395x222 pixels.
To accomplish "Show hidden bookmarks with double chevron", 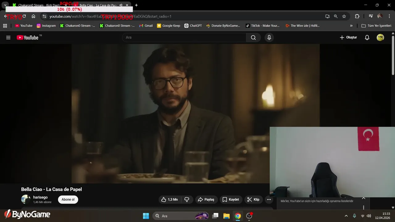I will tap(351, 26).
